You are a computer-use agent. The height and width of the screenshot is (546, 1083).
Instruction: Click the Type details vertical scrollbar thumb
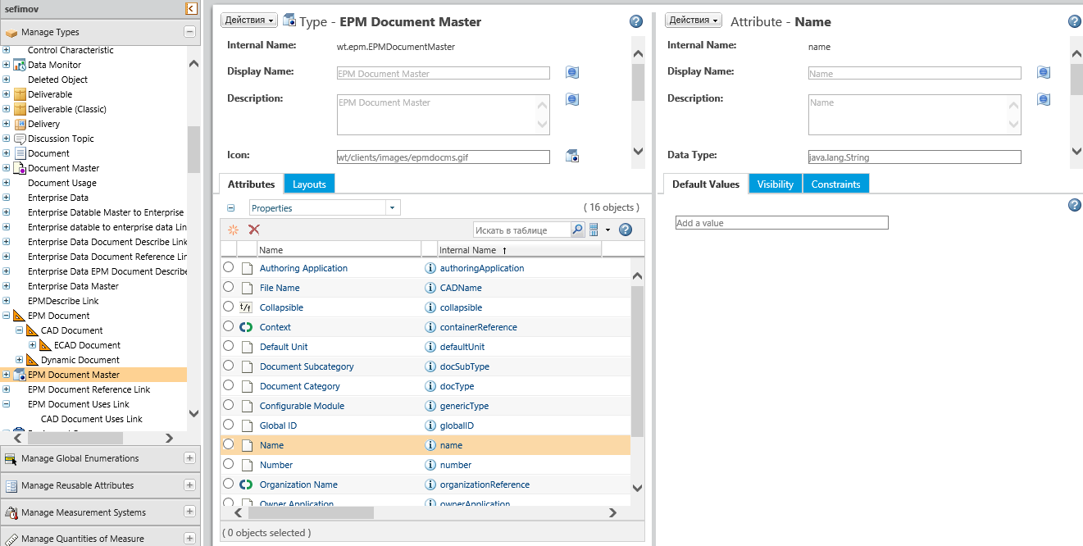(x=638, y=81)
